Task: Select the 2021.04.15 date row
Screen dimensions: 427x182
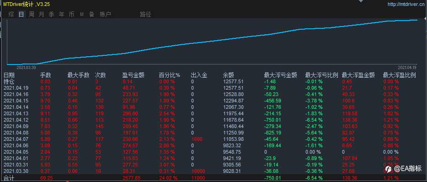Action: 16,101
